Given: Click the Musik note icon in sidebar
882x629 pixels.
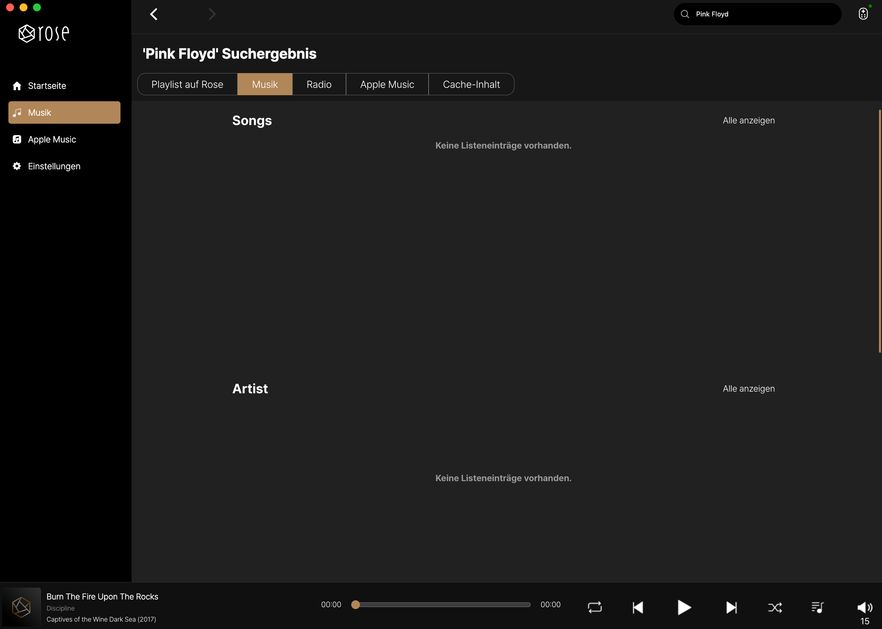Looking at the screenshot, I should click(17, 113).
